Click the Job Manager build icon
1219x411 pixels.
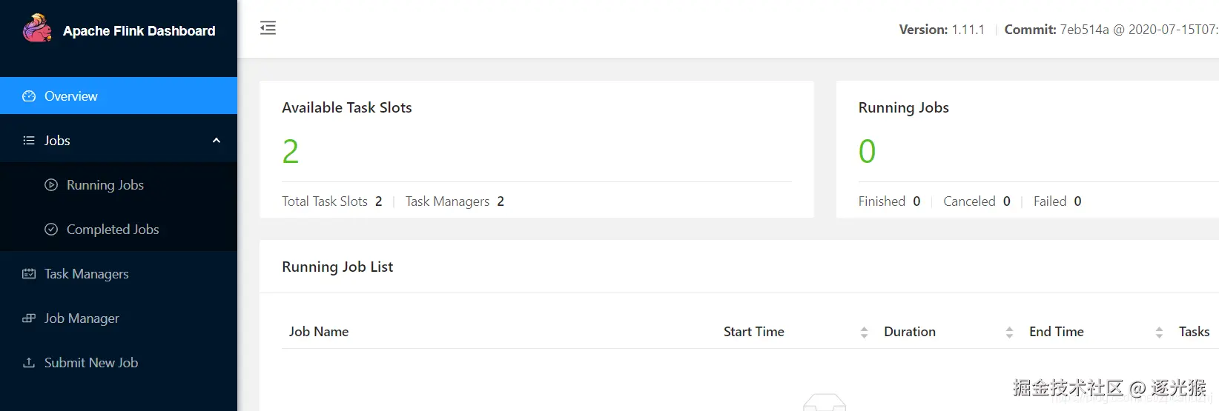pyautogui.click(x=29, y=318)
